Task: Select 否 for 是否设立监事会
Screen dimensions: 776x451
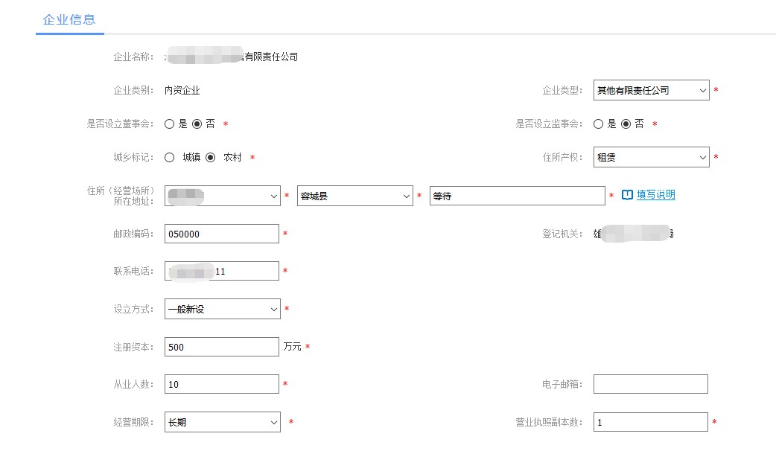Action: pyautogui.click(x=626, y=124)
